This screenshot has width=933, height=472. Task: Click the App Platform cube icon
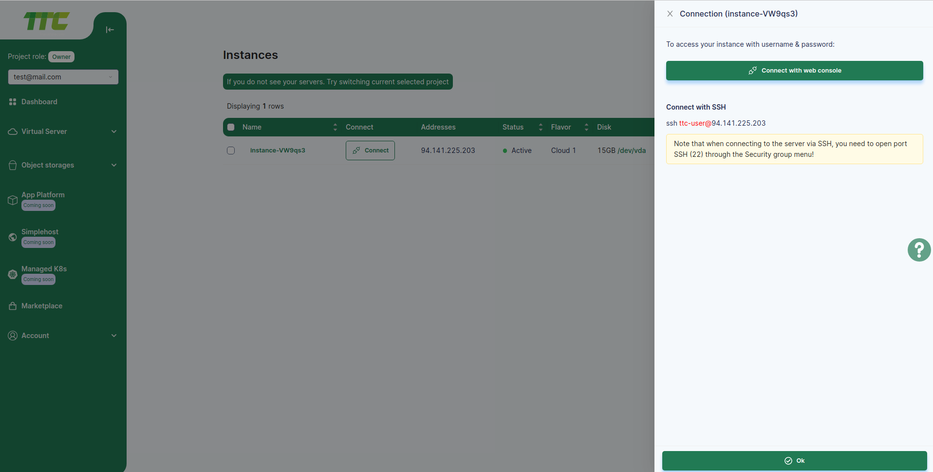point(13,200)
